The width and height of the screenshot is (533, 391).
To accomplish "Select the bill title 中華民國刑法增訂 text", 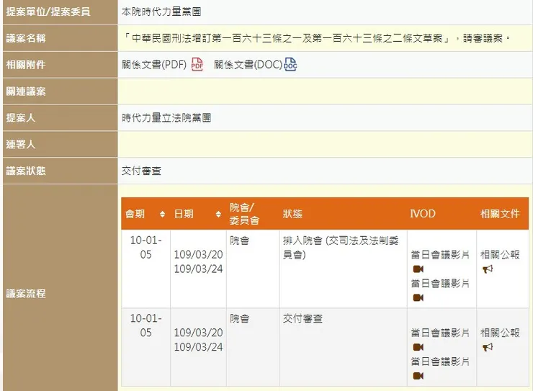I will pos(315,38).
